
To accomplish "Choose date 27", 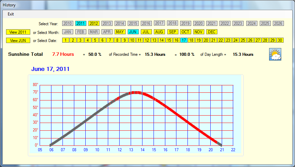I will click(258, 40).
